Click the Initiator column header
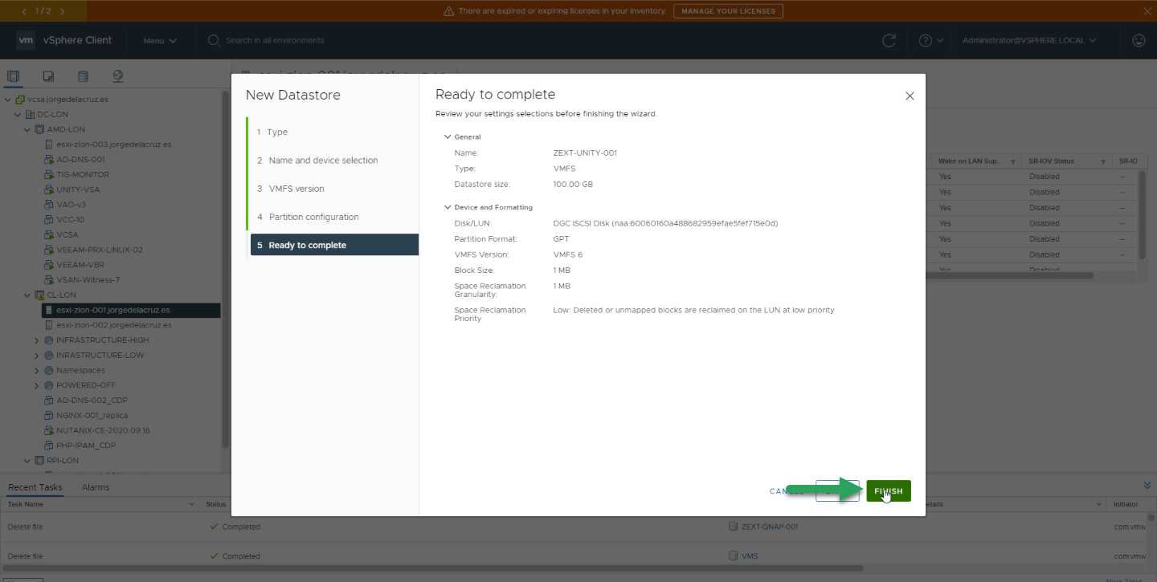 click(1125, 504)
